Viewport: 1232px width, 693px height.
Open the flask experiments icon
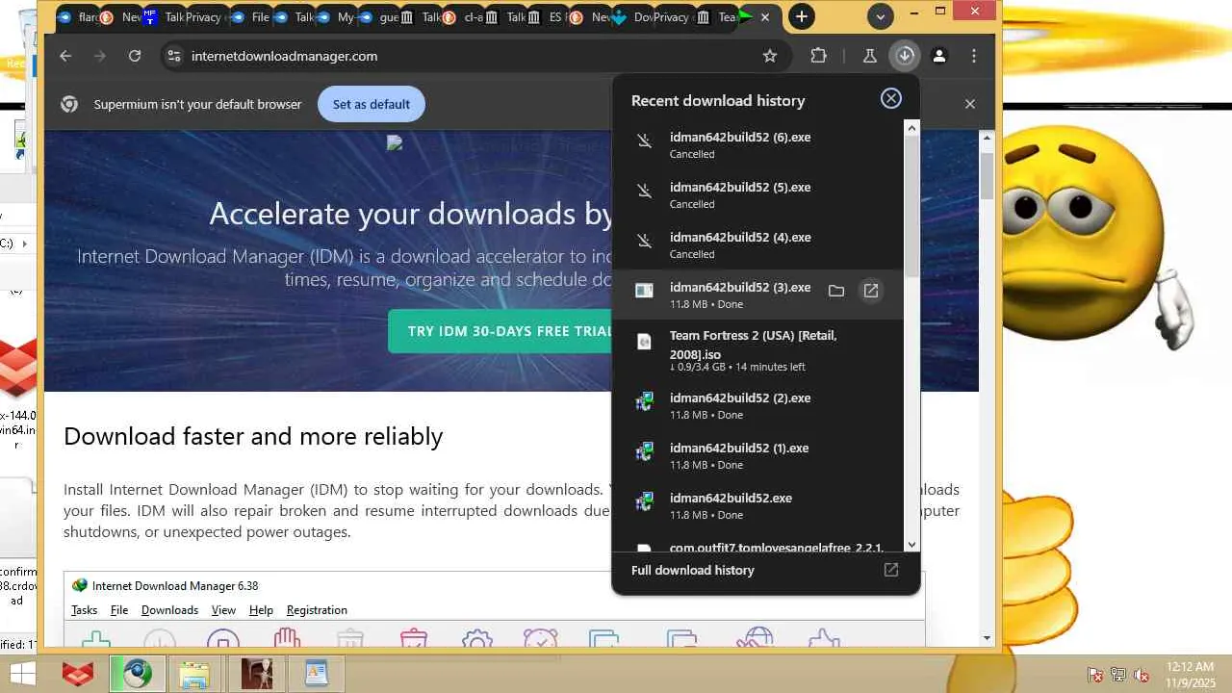click(870, 56)
